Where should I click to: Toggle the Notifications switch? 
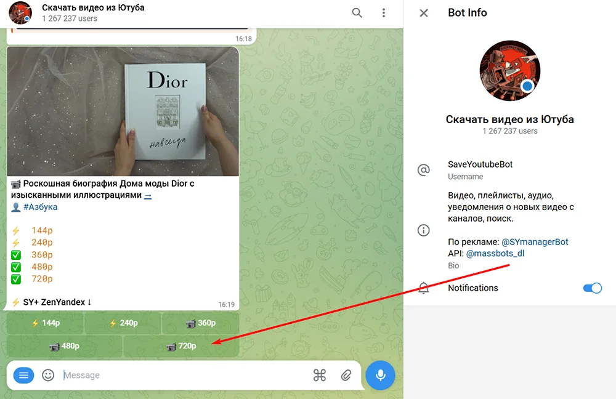592,288
